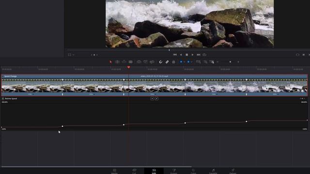310x174 pixels.
Task: Jump to last frame in transport controls
Action: point(199,55)
